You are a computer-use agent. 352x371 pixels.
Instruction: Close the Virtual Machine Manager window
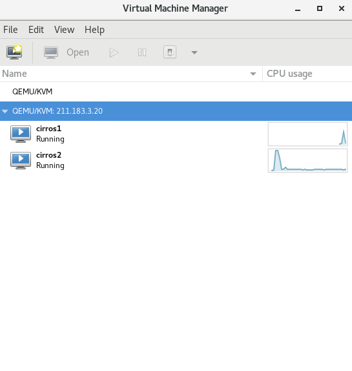(342, 9)
